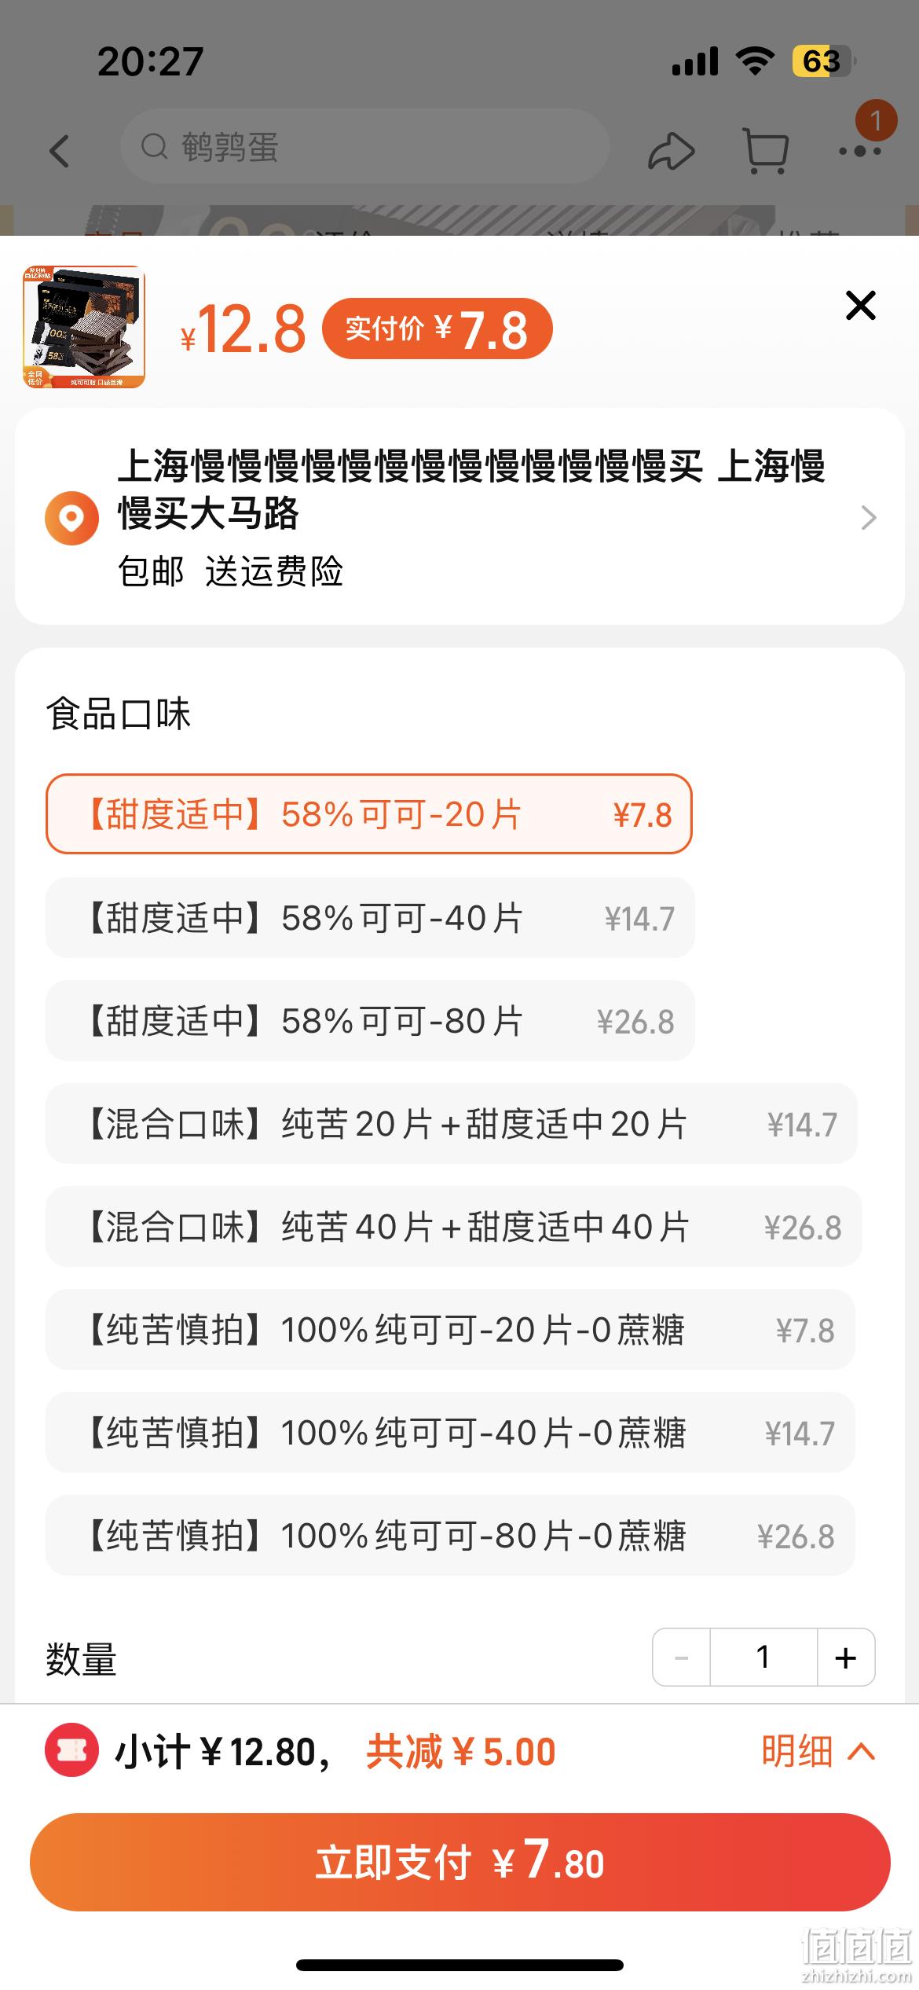Tap the 实付价 ¥7.8 price badge
The image size is (919, 1990).
(438, 329)
